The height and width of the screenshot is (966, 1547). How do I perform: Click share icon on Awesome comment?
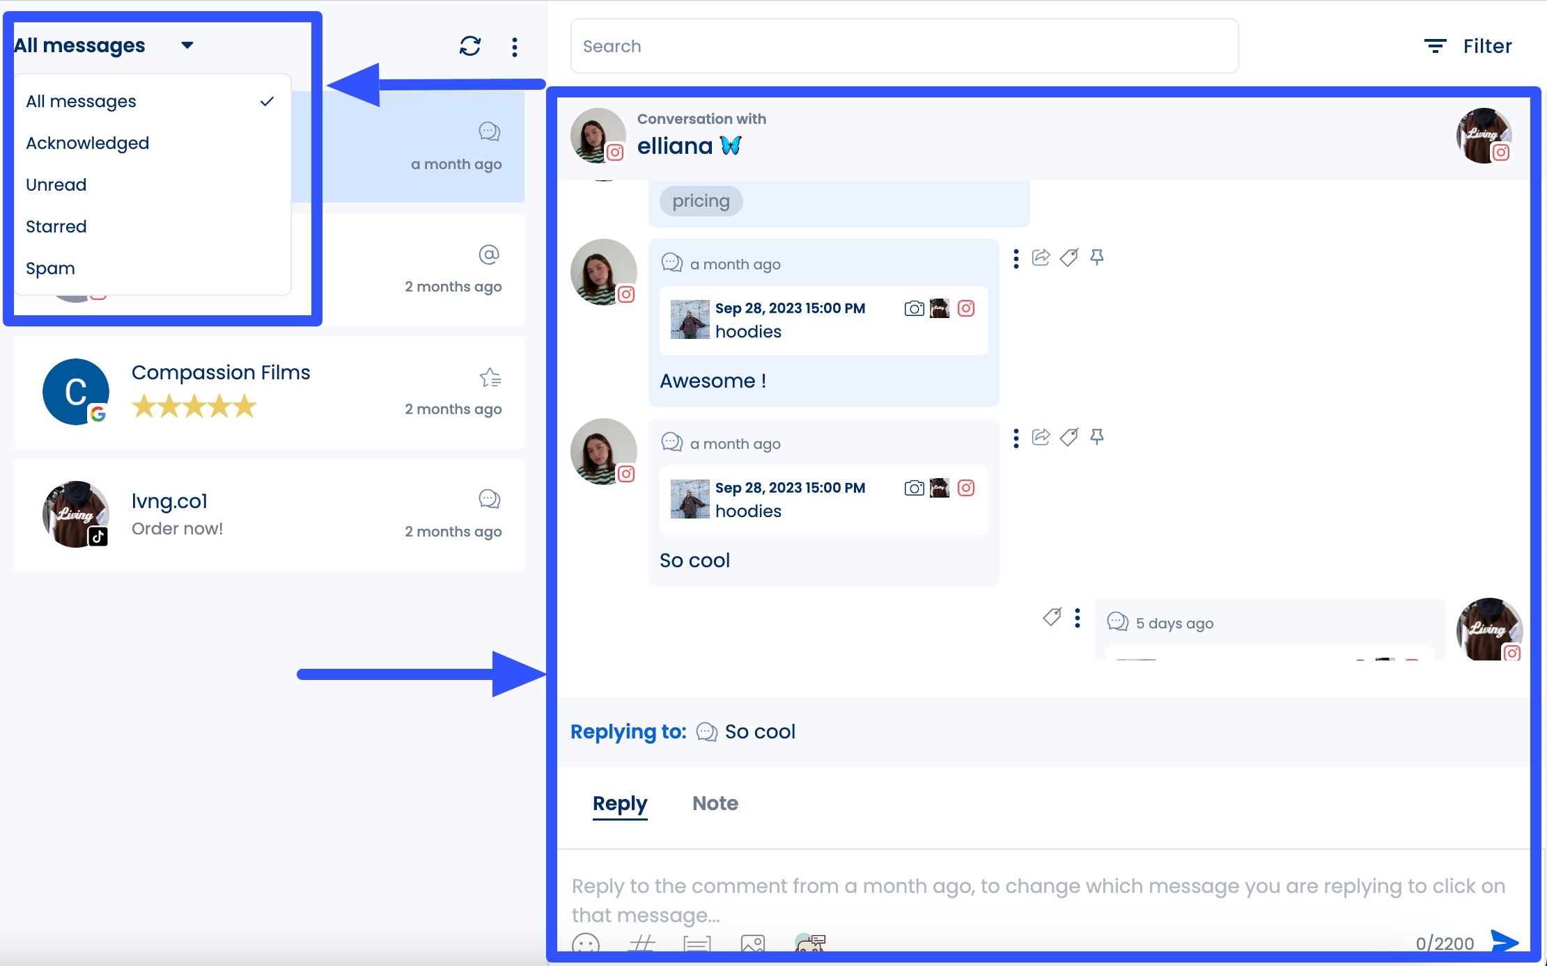[1041, 258]
